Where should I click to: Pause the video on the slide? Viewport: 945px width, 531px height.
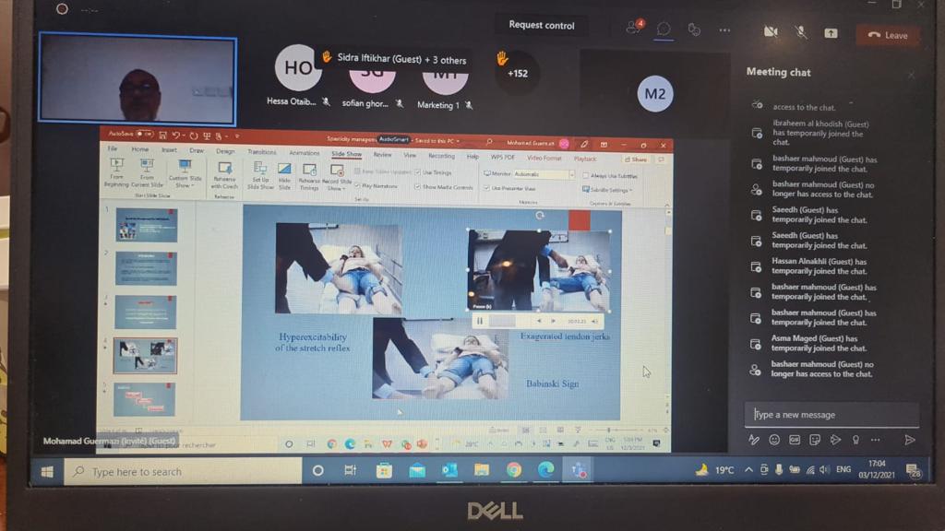(x=480, y=321)
